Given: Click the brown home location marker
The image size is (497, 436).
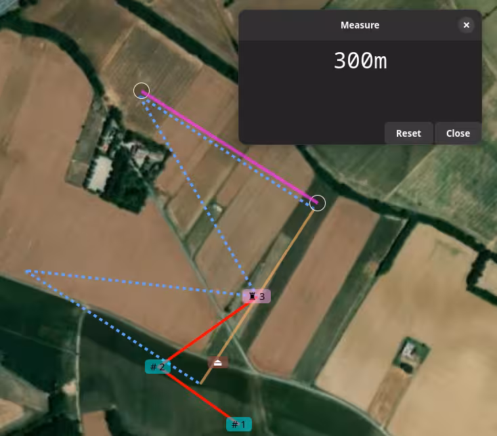Looking at the screenshot, I should [218, 362].
